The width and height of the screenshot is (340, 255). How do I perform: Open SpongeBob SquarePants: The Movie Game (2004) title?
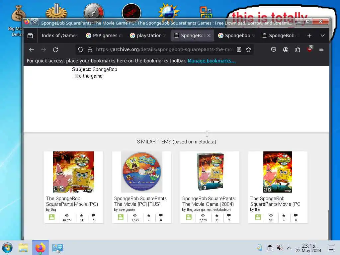click(x=209, y=201)
